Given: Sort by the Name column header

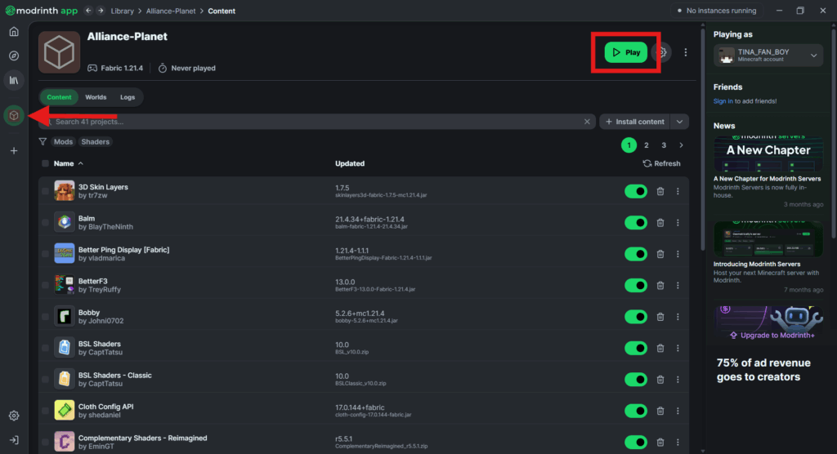Looking at the screenshot, I should tap(69, 164).
